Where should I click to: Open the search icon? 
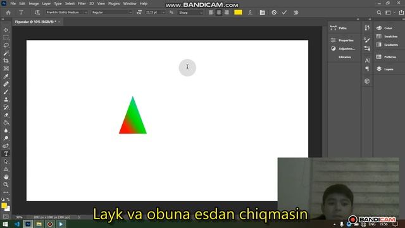coord(378,13)
